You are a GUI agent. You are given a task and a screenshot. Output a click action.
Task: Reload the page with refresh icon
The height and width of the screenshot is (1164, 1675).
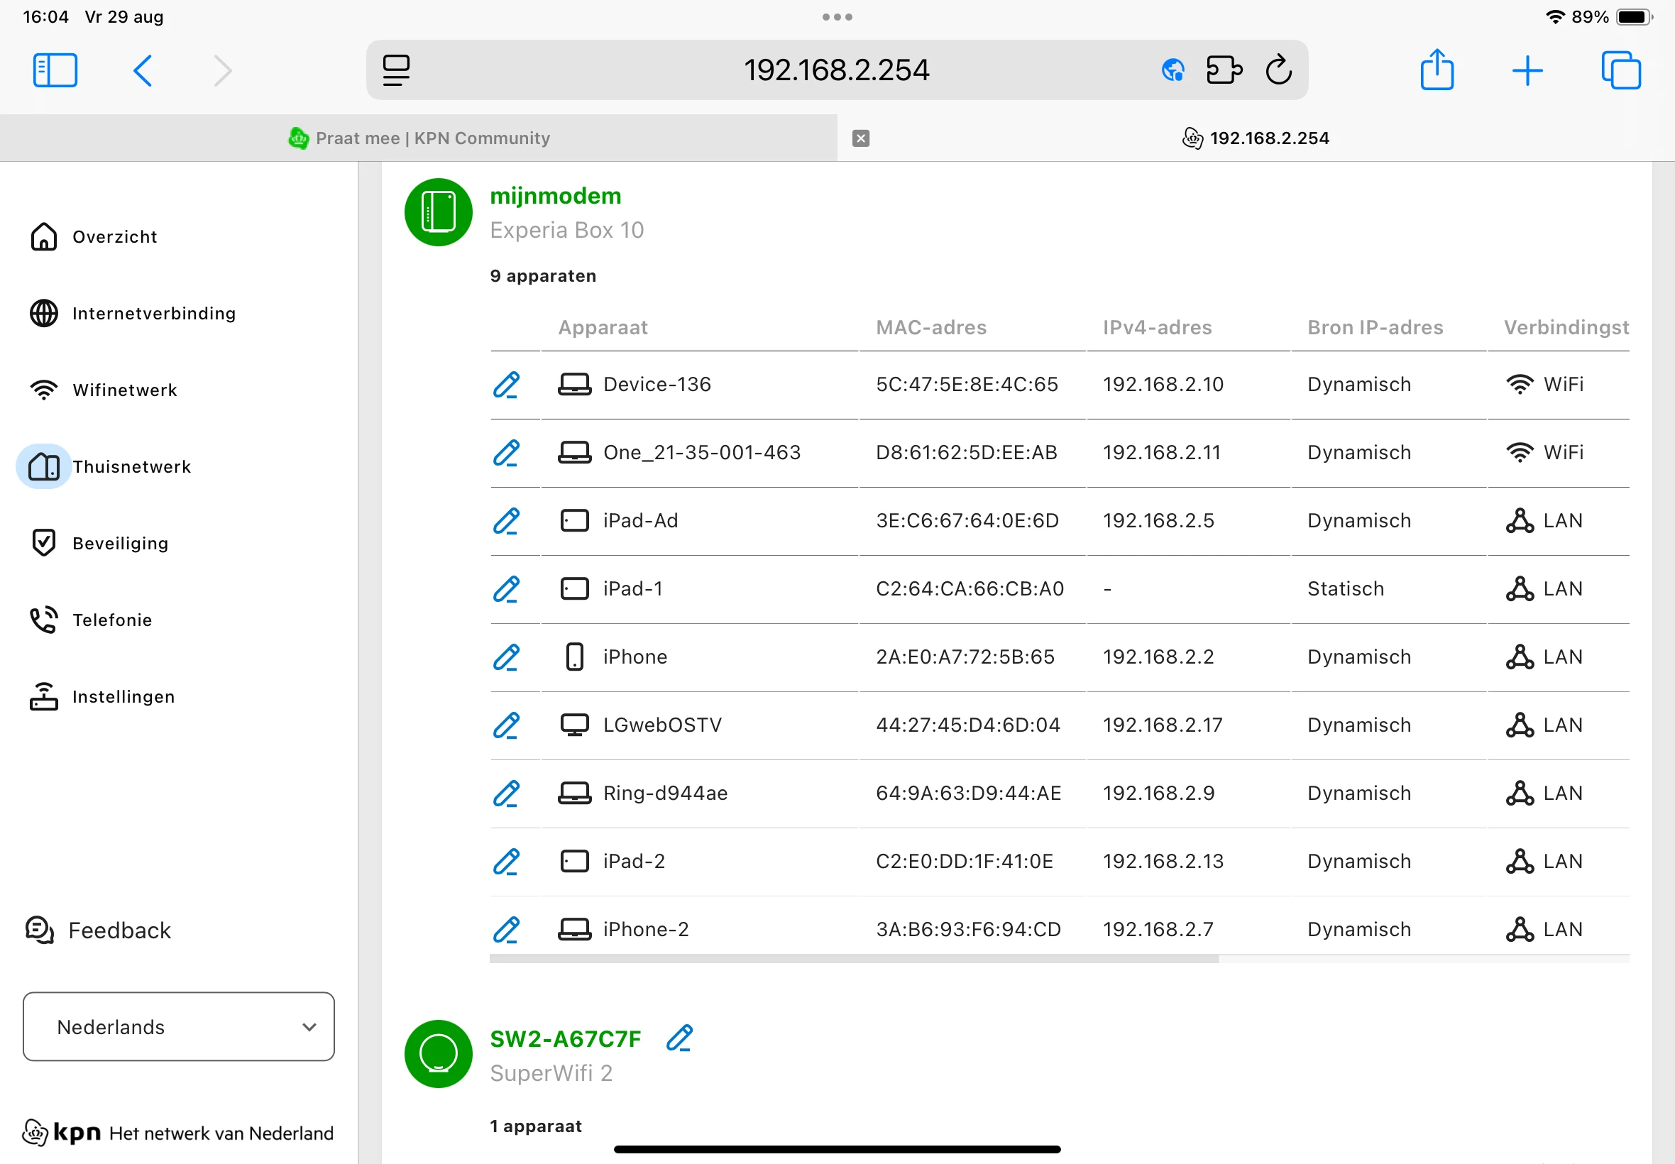click(x=1278, y=71)
